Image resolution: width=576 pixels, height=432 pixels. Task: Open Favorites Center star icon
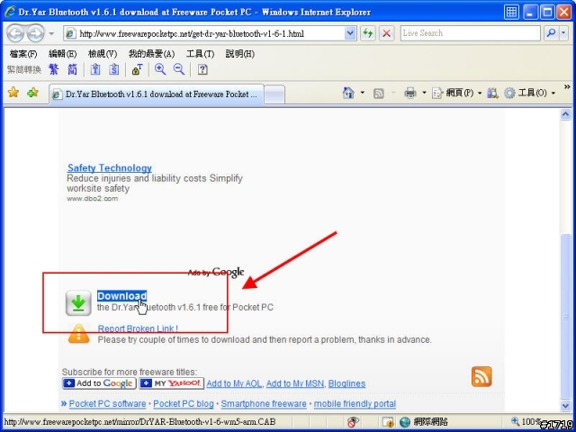pos(13,92)
